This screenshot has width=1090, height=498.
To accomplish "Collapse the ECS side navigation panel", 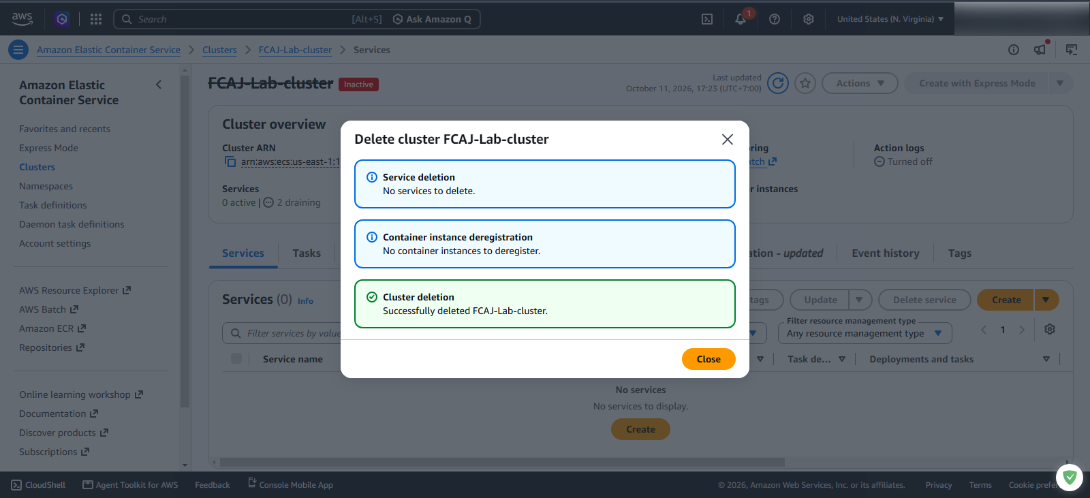I will click(x=159, y=84).
